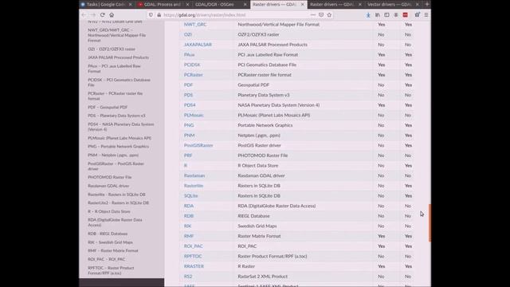Open a new tab with plus button
Image resolution: width=510 pixels, height=287 pixels.
point(427,4)
